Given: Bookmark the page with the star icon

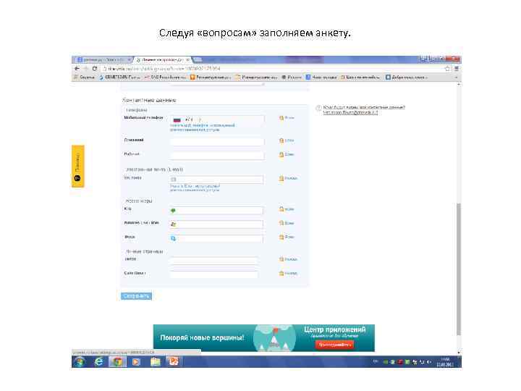Looking at the screenshot, I should [x=447, y=69].
